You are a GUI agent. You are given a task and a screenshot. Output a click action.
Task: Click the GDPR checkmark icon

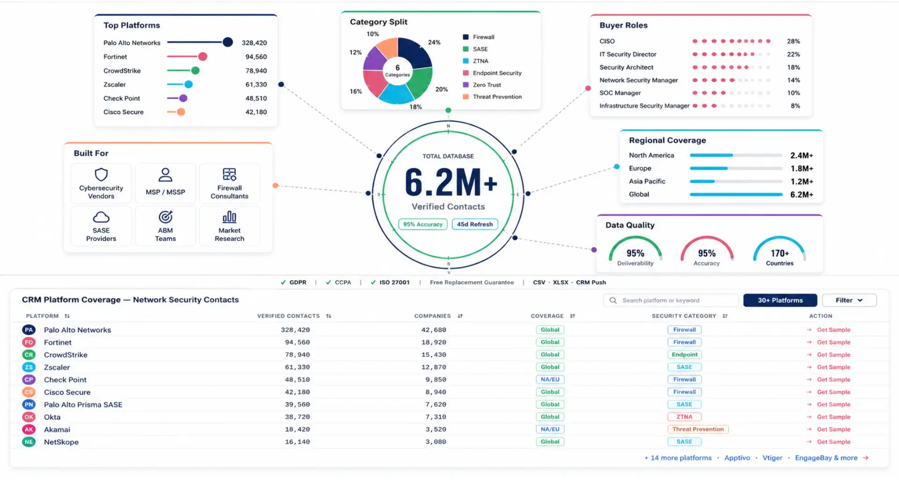[x=283, y=283]
